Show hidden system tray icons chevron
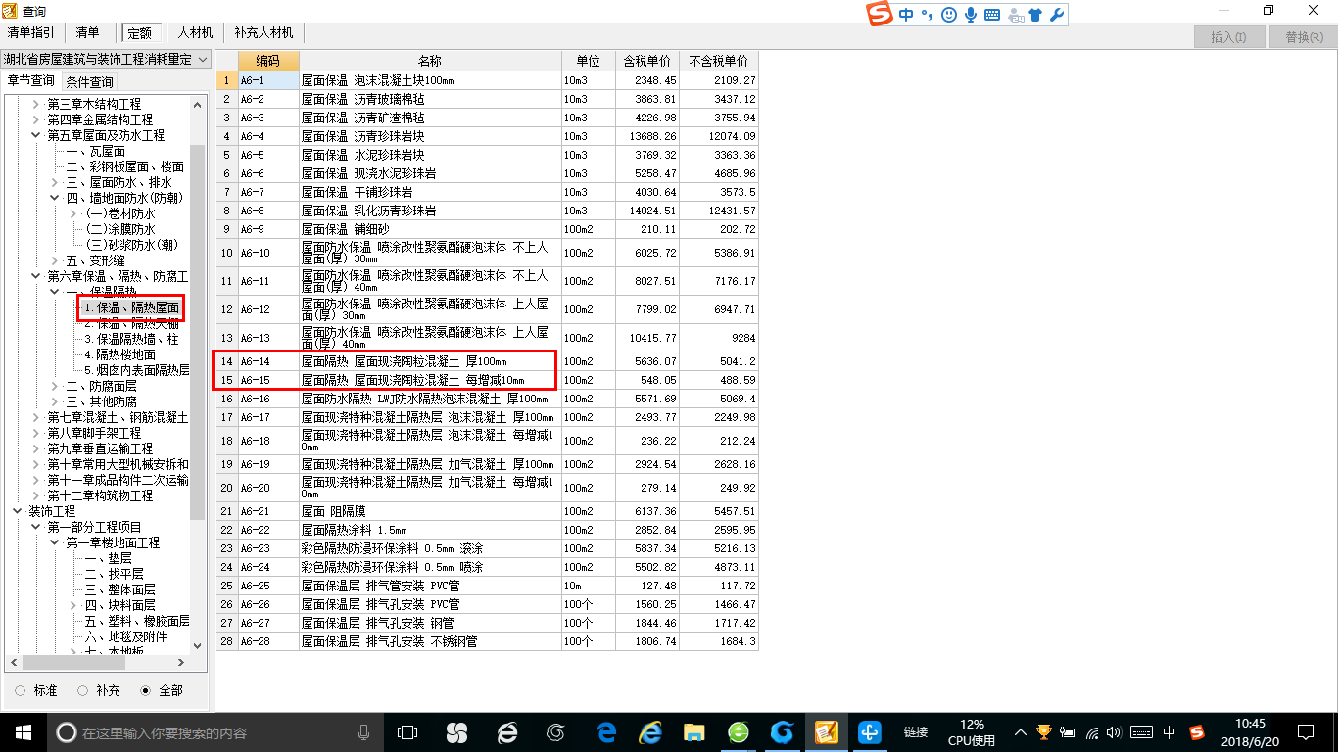 tap(1021, 732)
